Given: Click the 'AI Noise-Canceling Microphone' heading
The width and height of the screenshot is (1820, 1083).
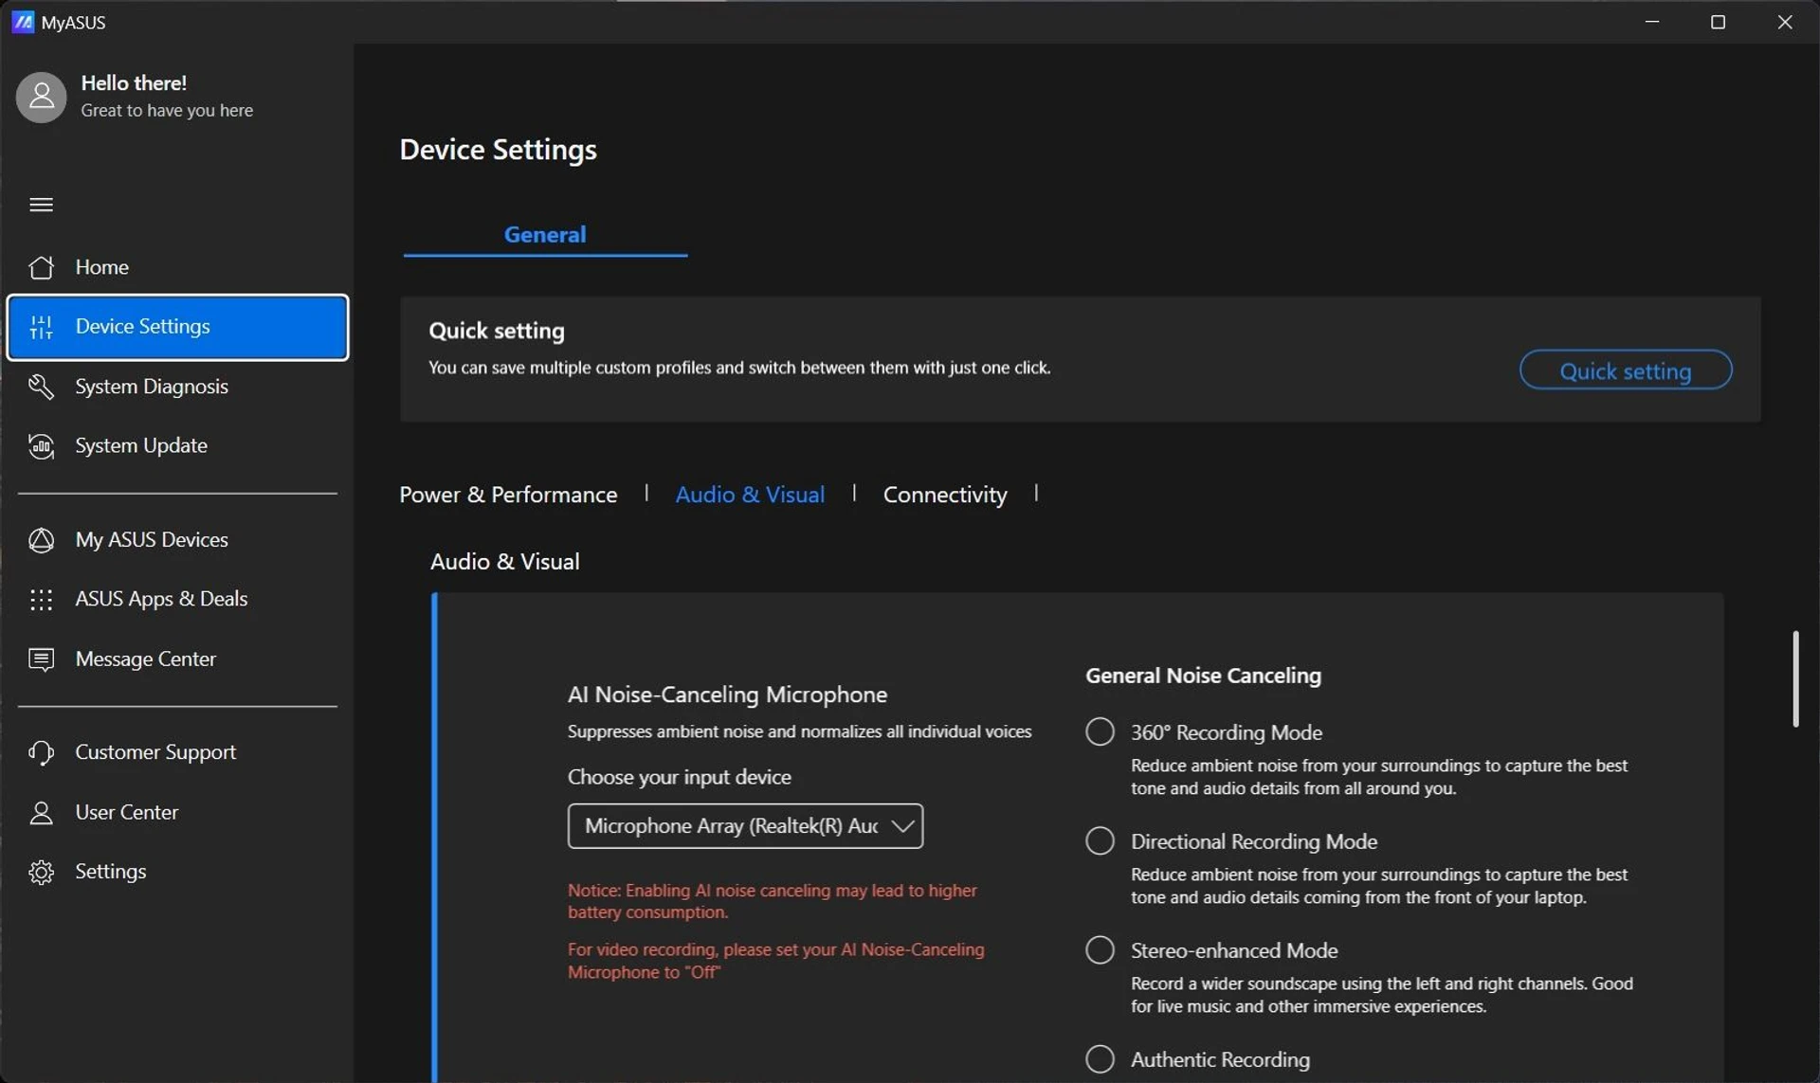Looking at the screenshot, I should (x=727, y=695).
